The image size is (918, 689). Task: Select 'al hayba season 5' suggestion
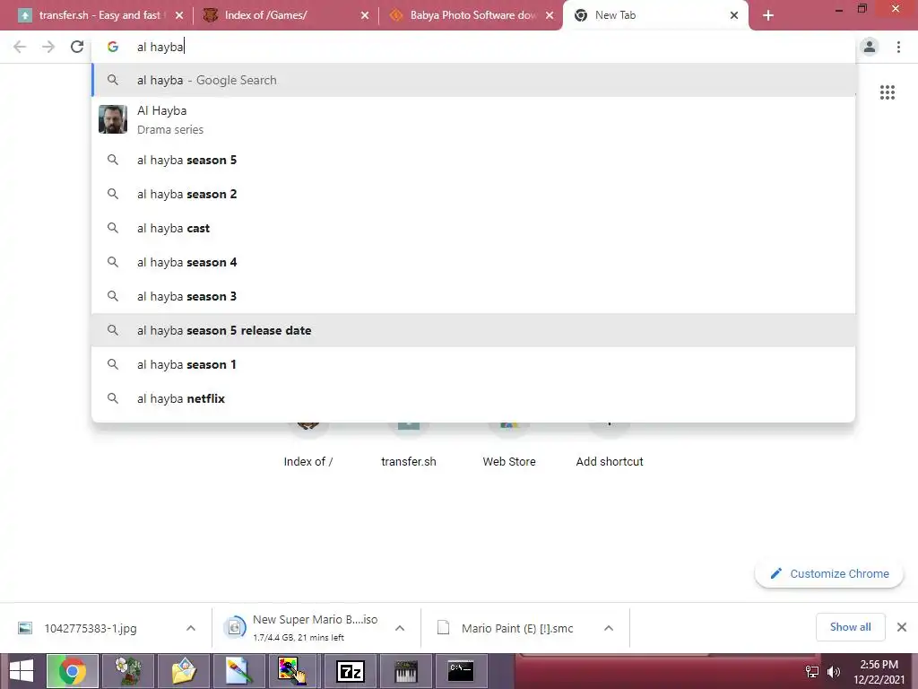pos(473,160)
